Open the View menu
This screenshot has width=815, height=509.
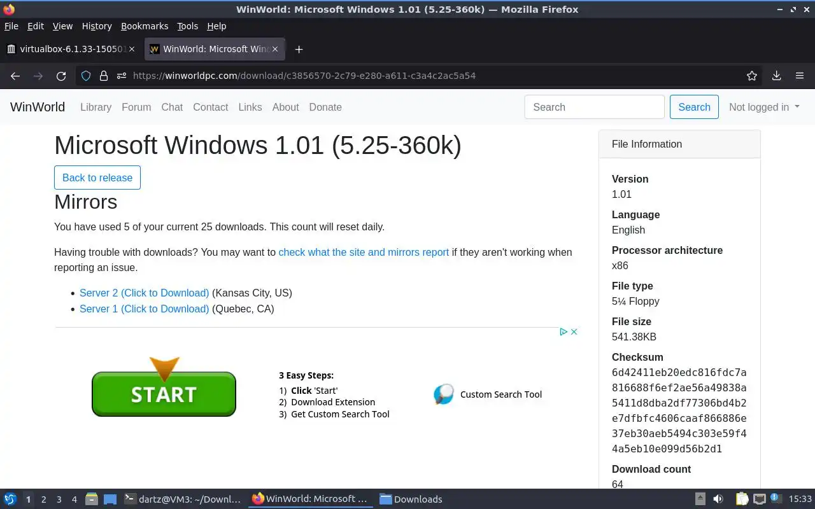[62, 26]
